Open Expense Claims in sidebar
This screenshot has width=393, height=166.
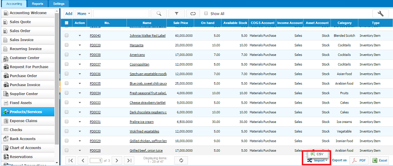[28, 121]
